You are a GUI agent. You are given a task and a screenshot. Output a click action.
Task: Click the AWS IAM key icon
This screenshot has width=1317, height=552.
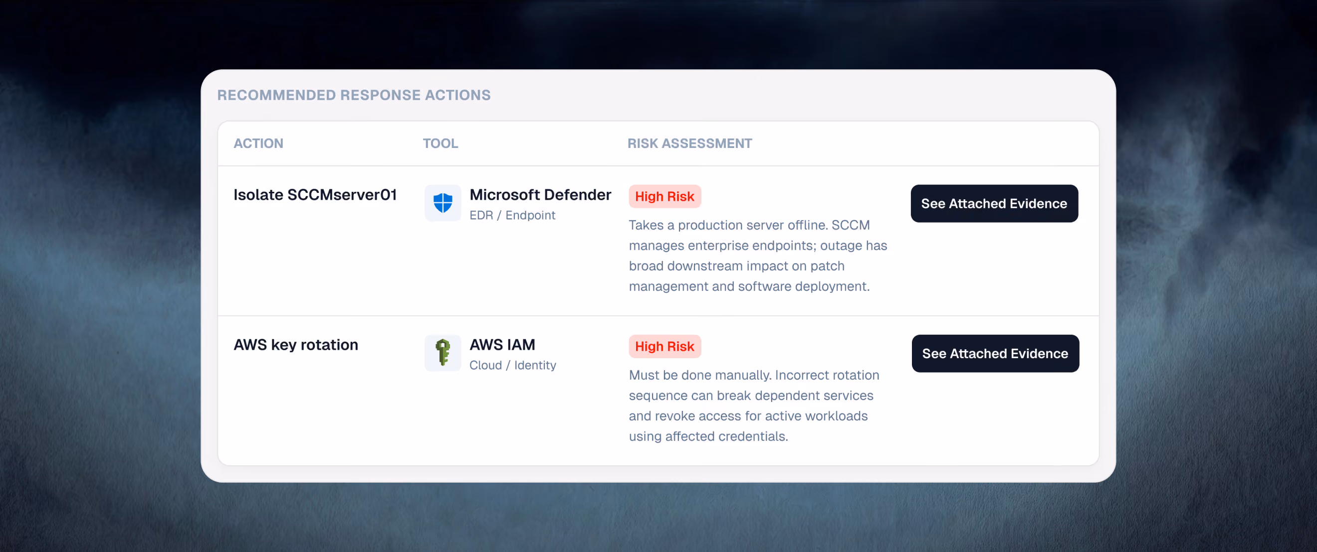click(443, 353)
